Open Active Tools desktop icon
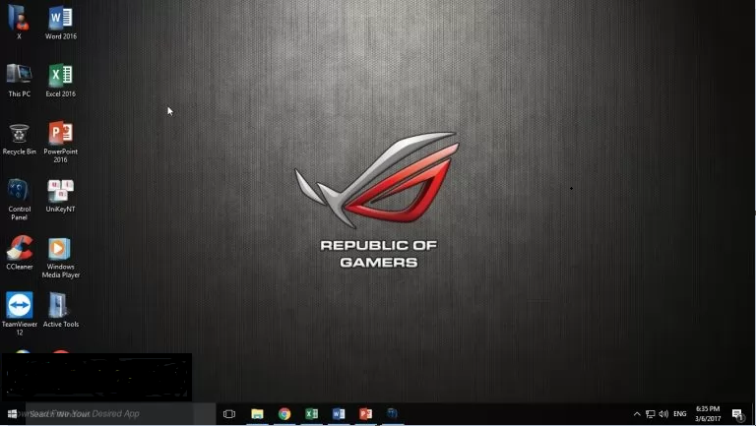756x426 pixels. 60,310
